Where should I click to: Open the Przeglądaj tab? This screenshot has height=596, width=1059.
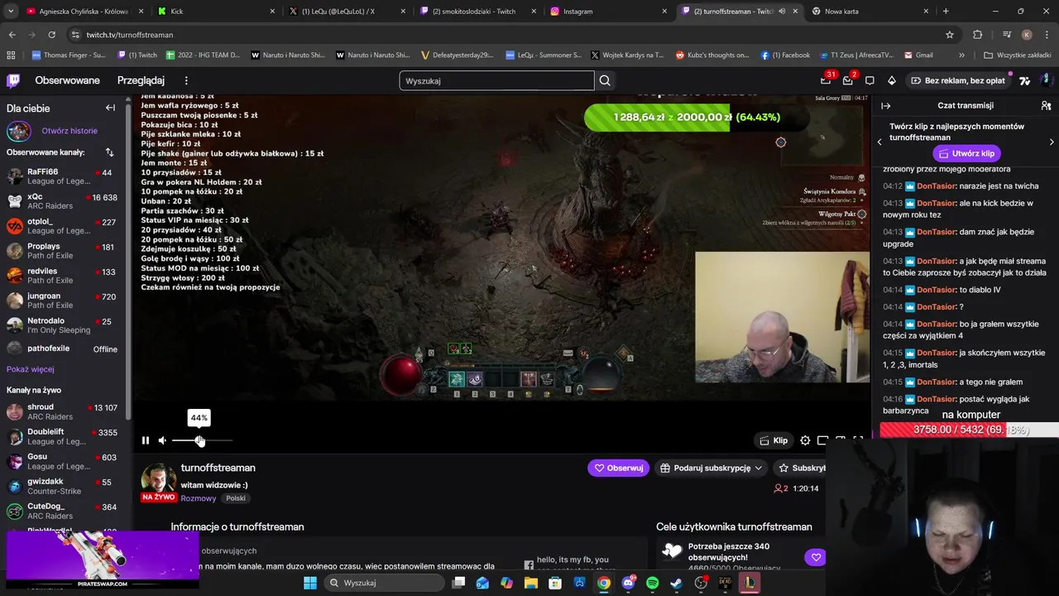click(x=141, y=80)
